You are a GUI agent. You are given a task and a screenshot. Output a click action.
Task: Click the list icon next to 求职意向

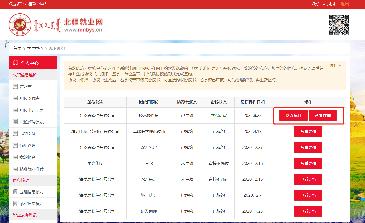[15, 87]
